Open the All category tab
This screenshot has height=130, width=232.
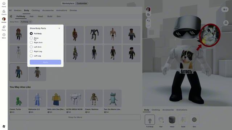click(x=10, y=10)
